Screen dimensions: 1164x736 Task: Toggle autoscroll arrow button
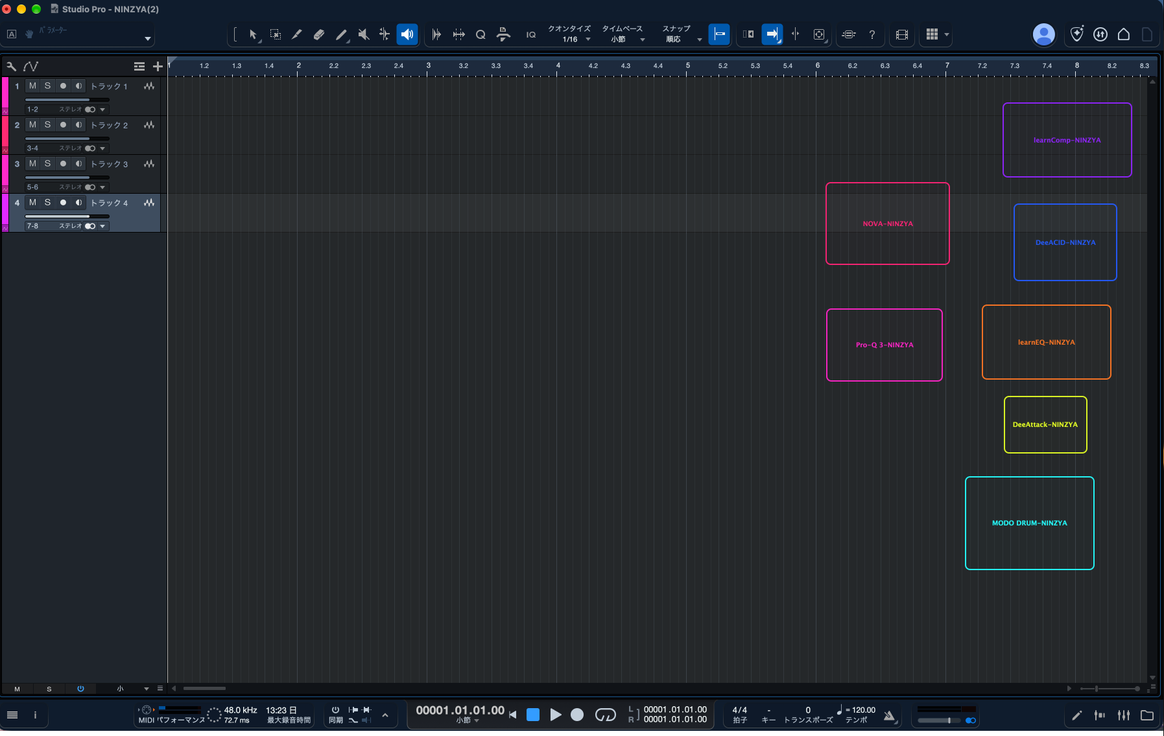[772, 34]
